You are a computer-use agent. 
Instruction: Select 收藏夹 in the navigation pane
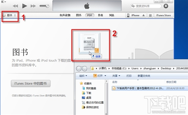88,83
